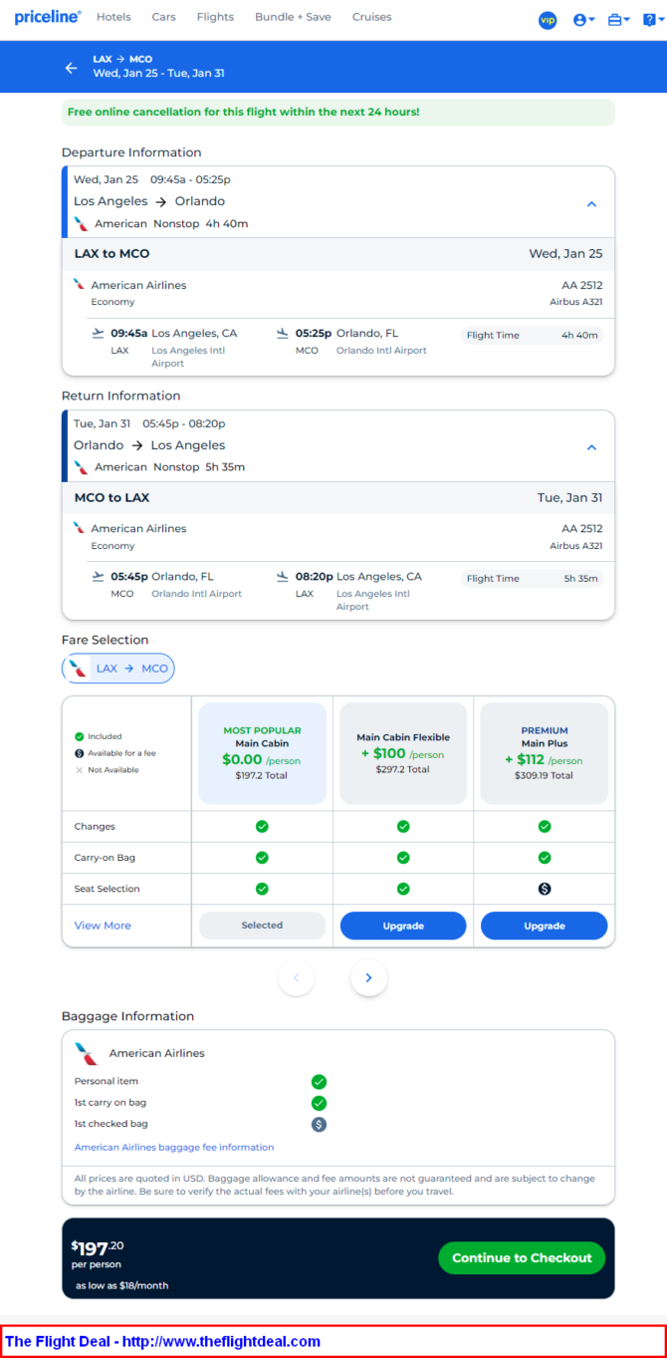Open the user account menu icon

[583, 20]
